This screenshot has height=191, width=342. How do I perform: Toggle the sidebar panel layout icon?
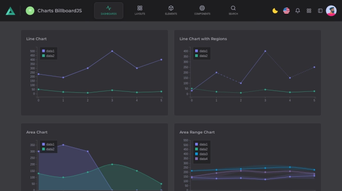click(320, 11)
